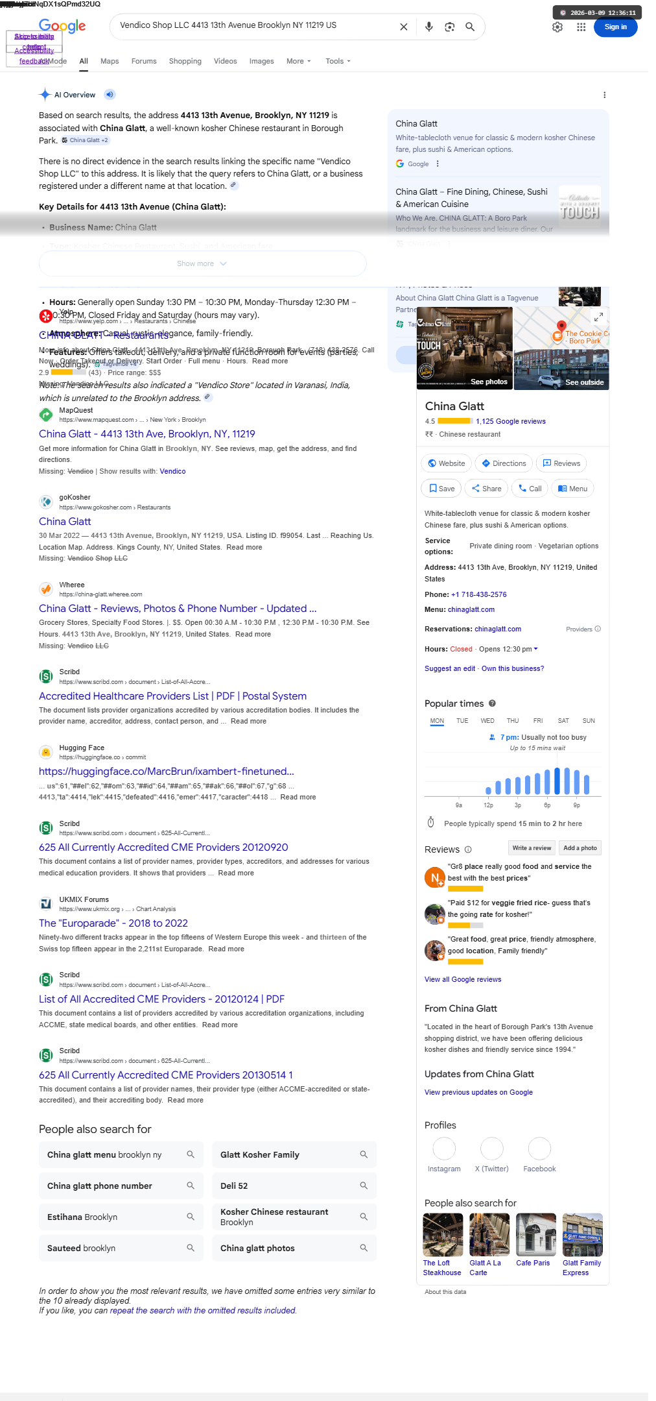Image resolution: width=656 pixels, height=1401 pixels.
Task: Open See outside street view thumbnail
Action: pyautogui.click(x=561, y=369)
